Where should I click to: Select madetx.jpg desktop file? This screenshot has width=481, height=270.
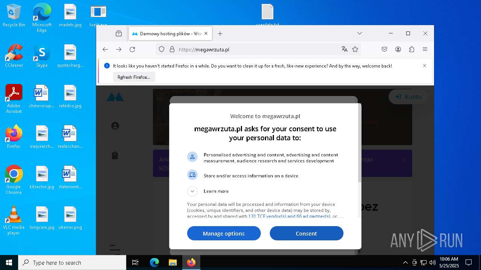click(70, 15)
